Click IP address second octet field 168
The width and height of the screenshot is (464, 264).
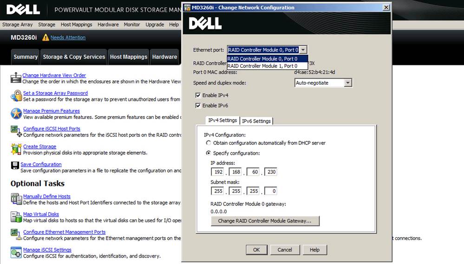tap(235, 172)
